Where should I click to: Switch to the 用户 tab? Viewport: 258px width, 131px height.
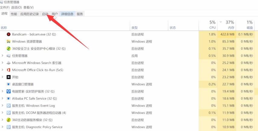click(x=55, y=14)
